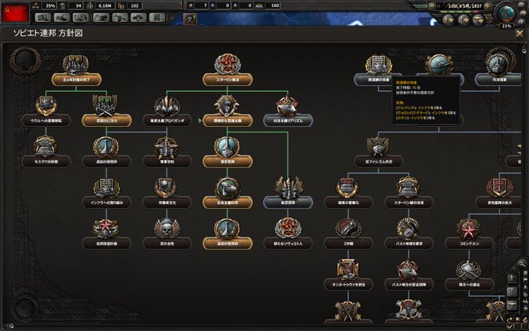Select the 赤色艦隊の拡大 shield focus icon
This screenshot has width=529, height=331.
pyautogui.click(x=499, y=188)
